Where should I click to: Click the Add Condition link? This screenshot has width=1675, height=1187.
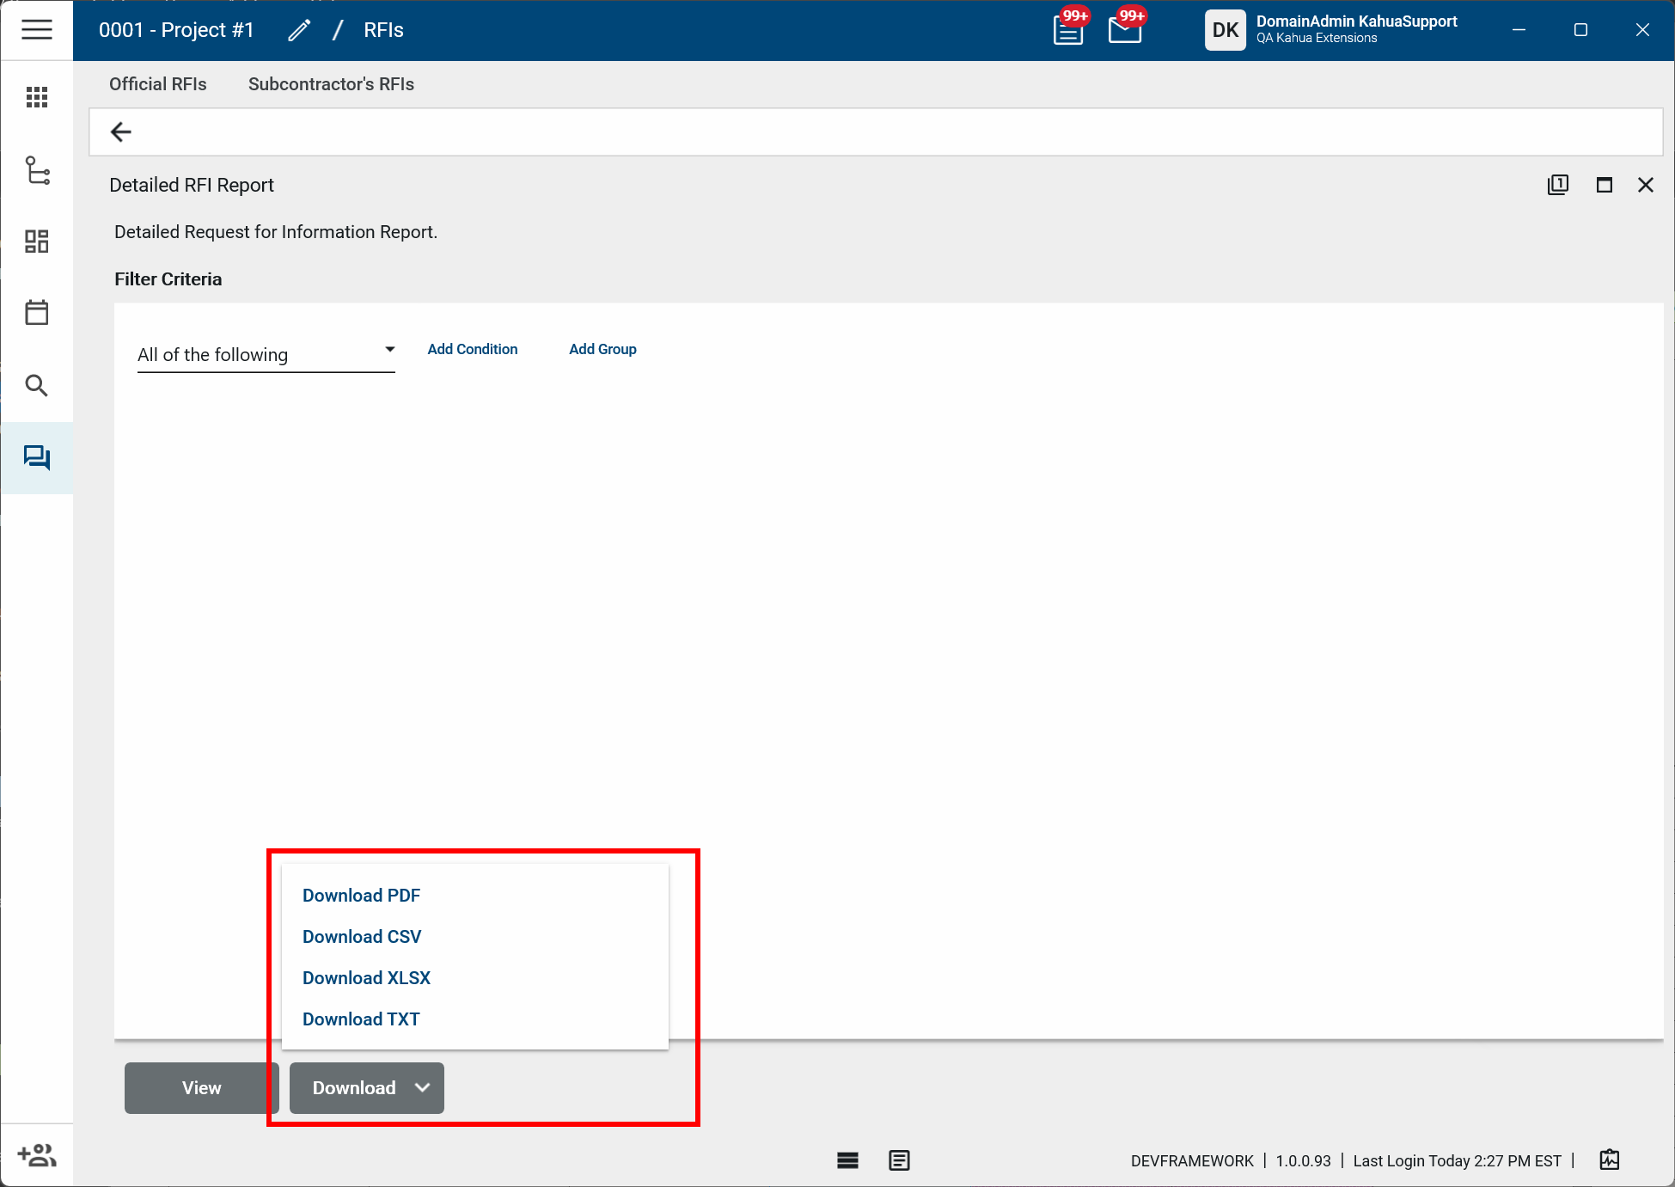click(472, 349)
